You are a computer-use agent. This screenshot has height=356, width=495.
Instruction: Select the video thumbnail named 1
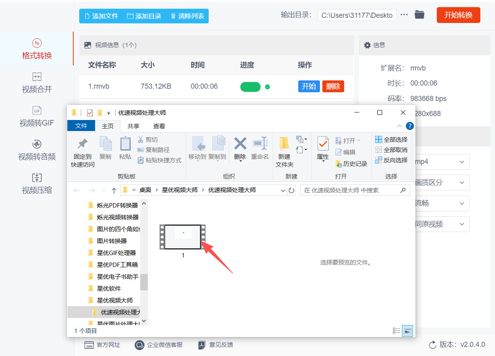pos(183,237)
